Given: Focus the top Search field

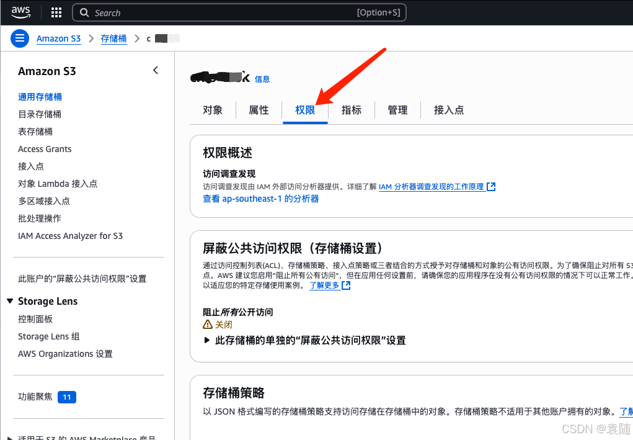Looking at the screenshot, I should coord(239,12).
